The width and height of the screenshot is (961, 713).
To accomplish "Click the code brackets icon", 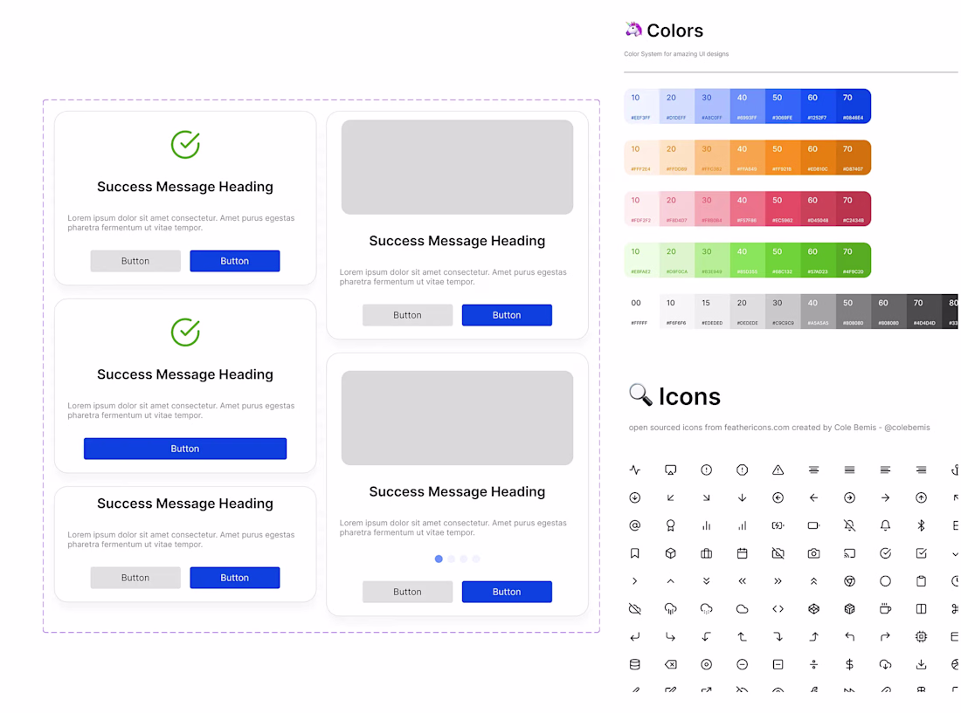I will click(x=778, y=609).
